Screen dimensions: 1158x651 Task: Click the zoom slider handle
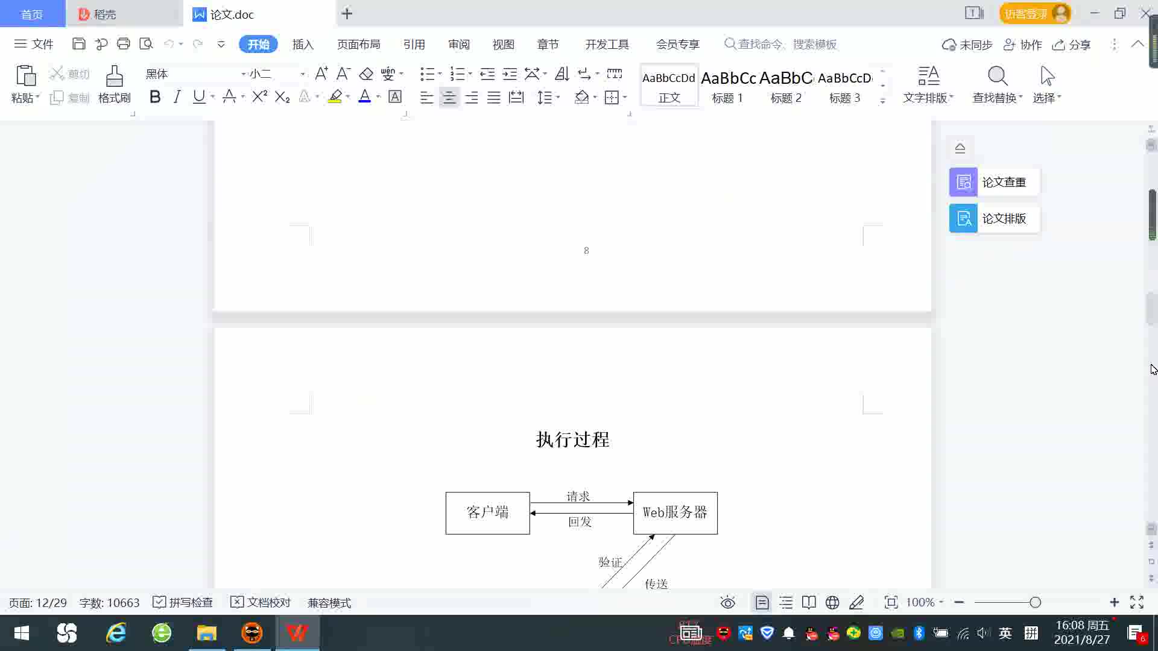[1035, 602]
